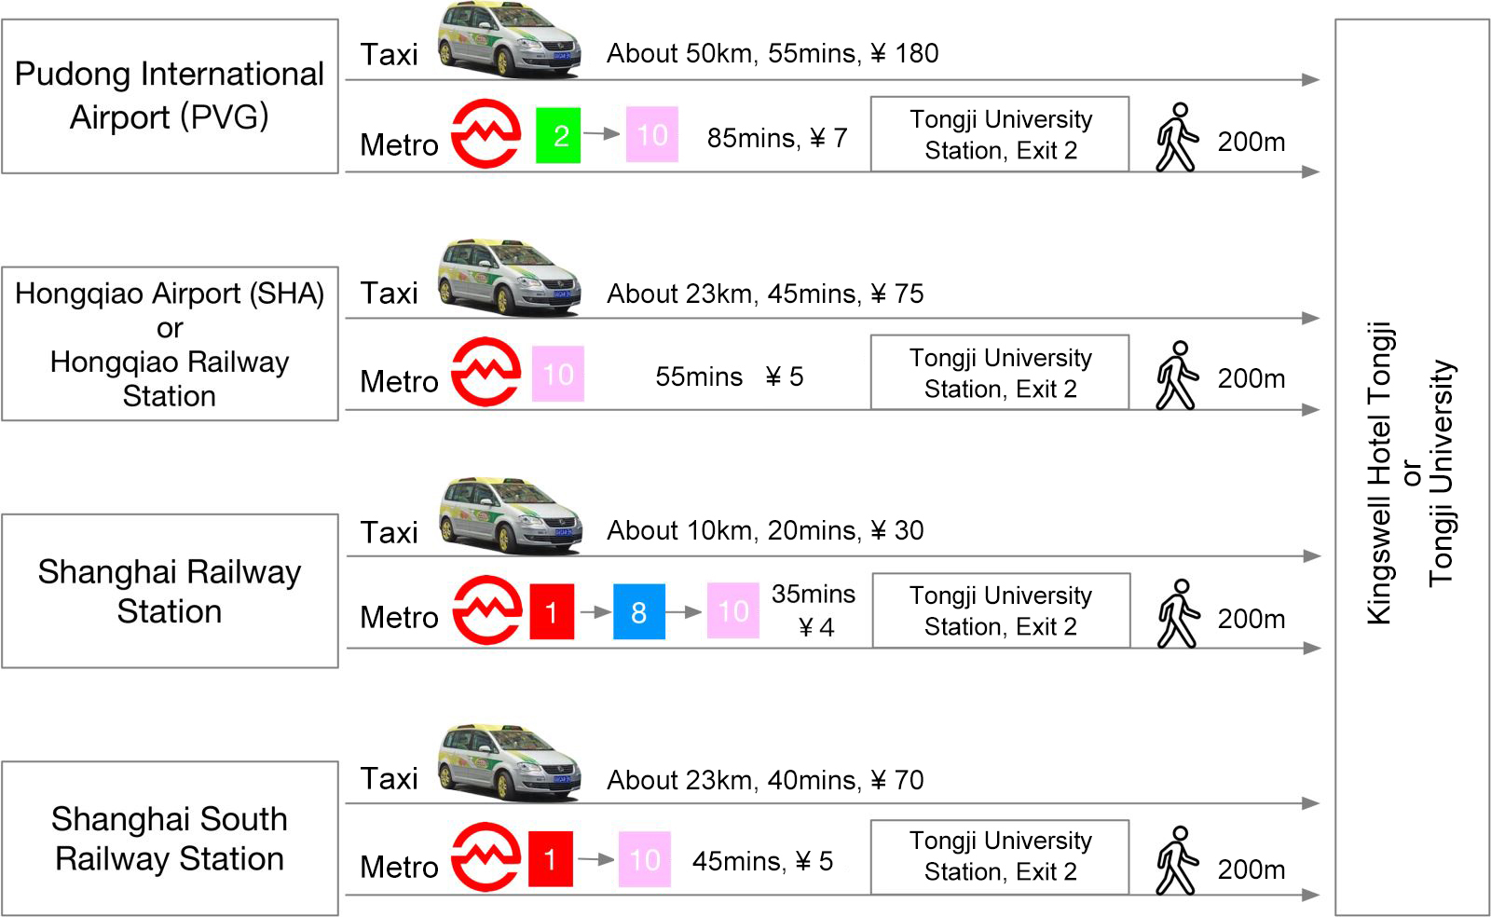Click walking person icon in Shanghai South row

(1176, 861)
